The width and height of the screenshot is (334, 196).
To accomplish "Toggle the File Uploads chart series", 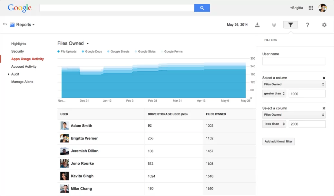I will click(x=67, y=51).
